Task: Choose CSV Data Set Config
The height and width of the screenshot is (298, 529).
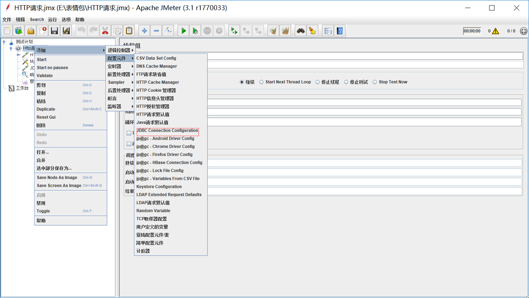Action: (171, 58)
